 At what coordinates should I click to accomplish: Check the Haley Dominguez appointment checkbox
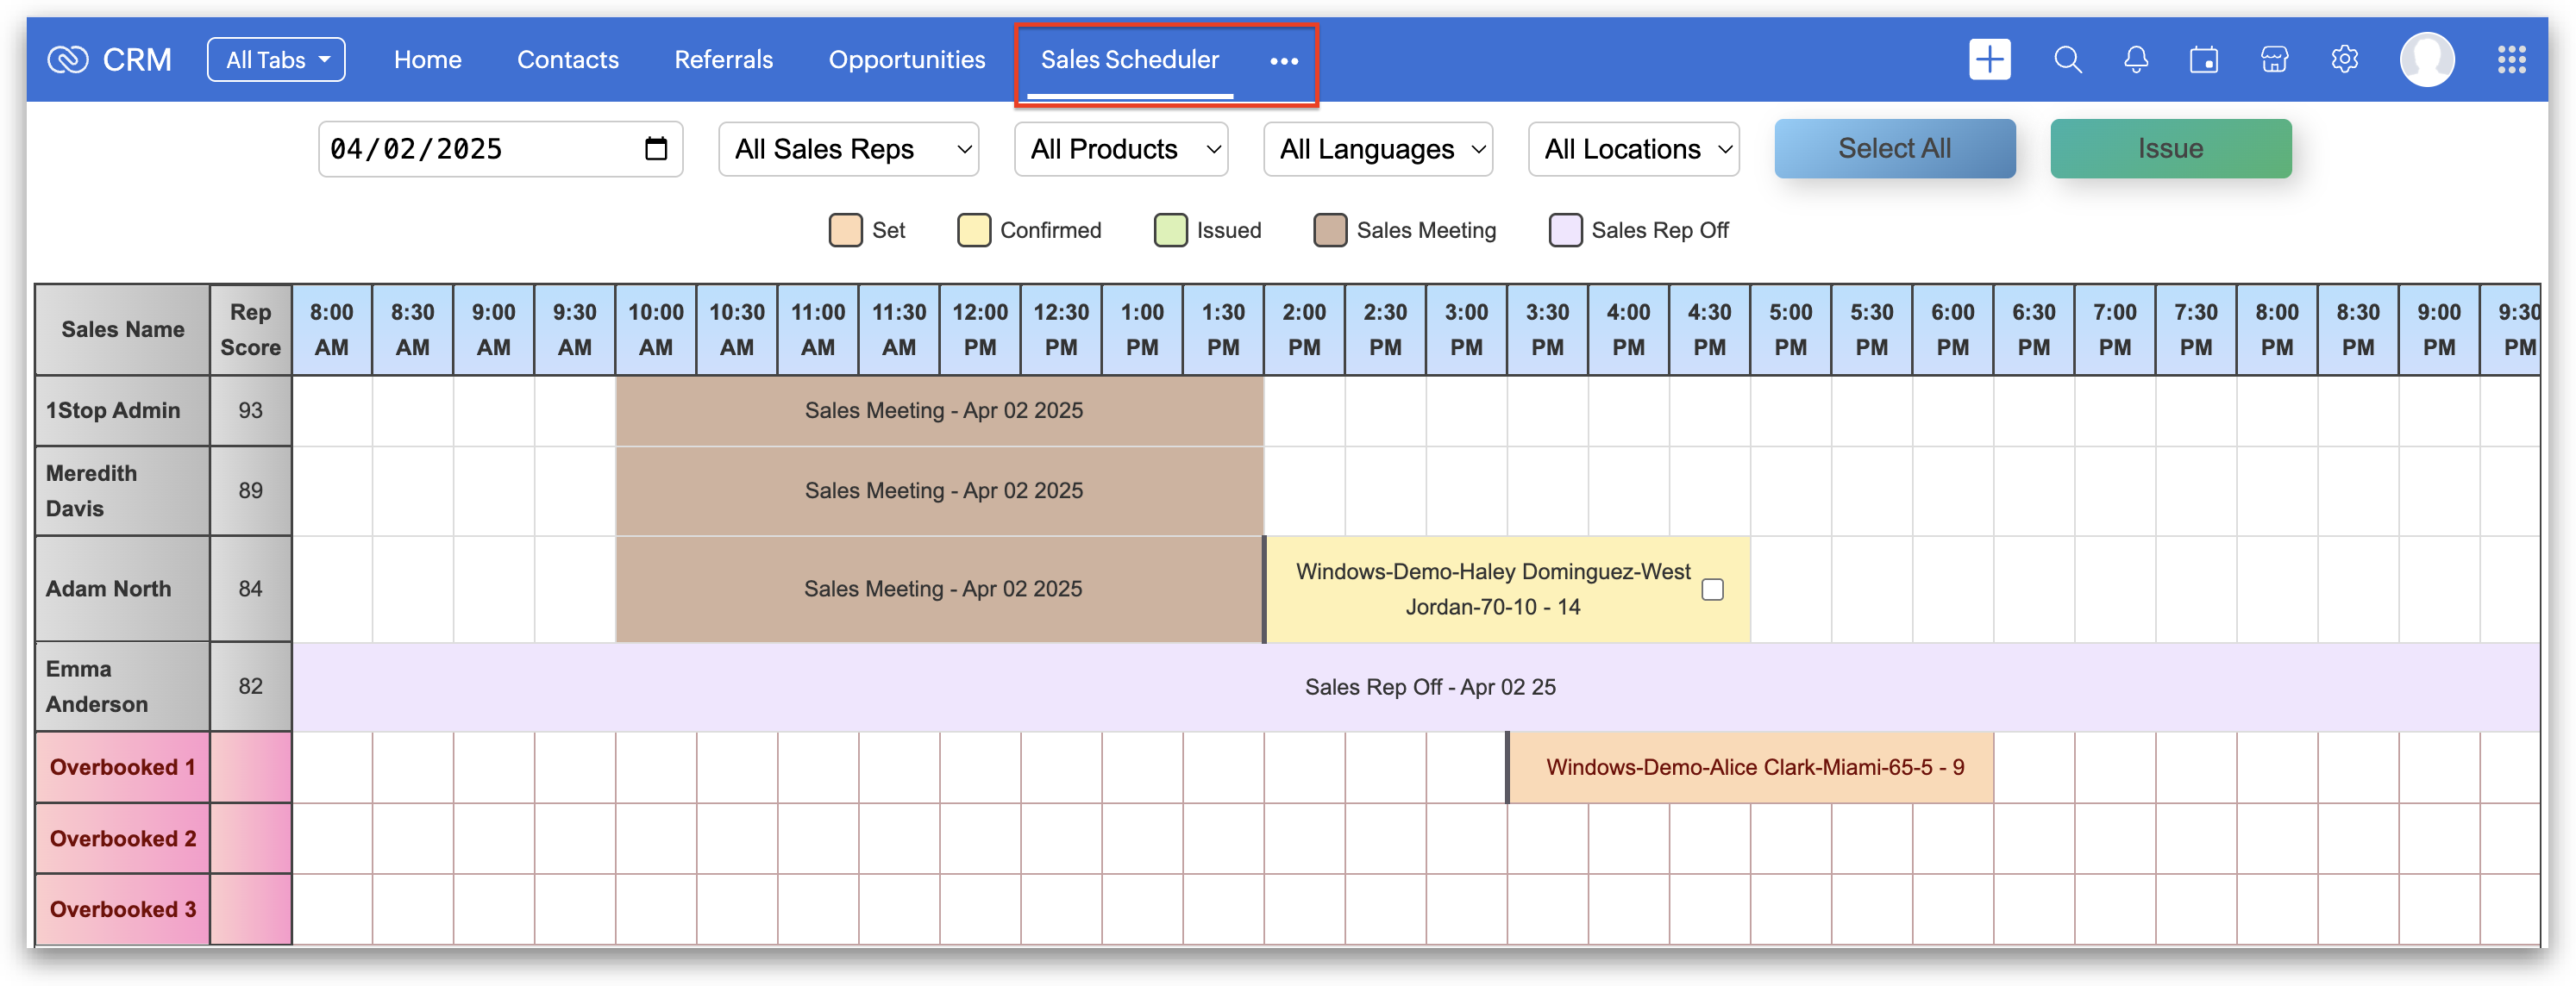tap(1712, 590)
